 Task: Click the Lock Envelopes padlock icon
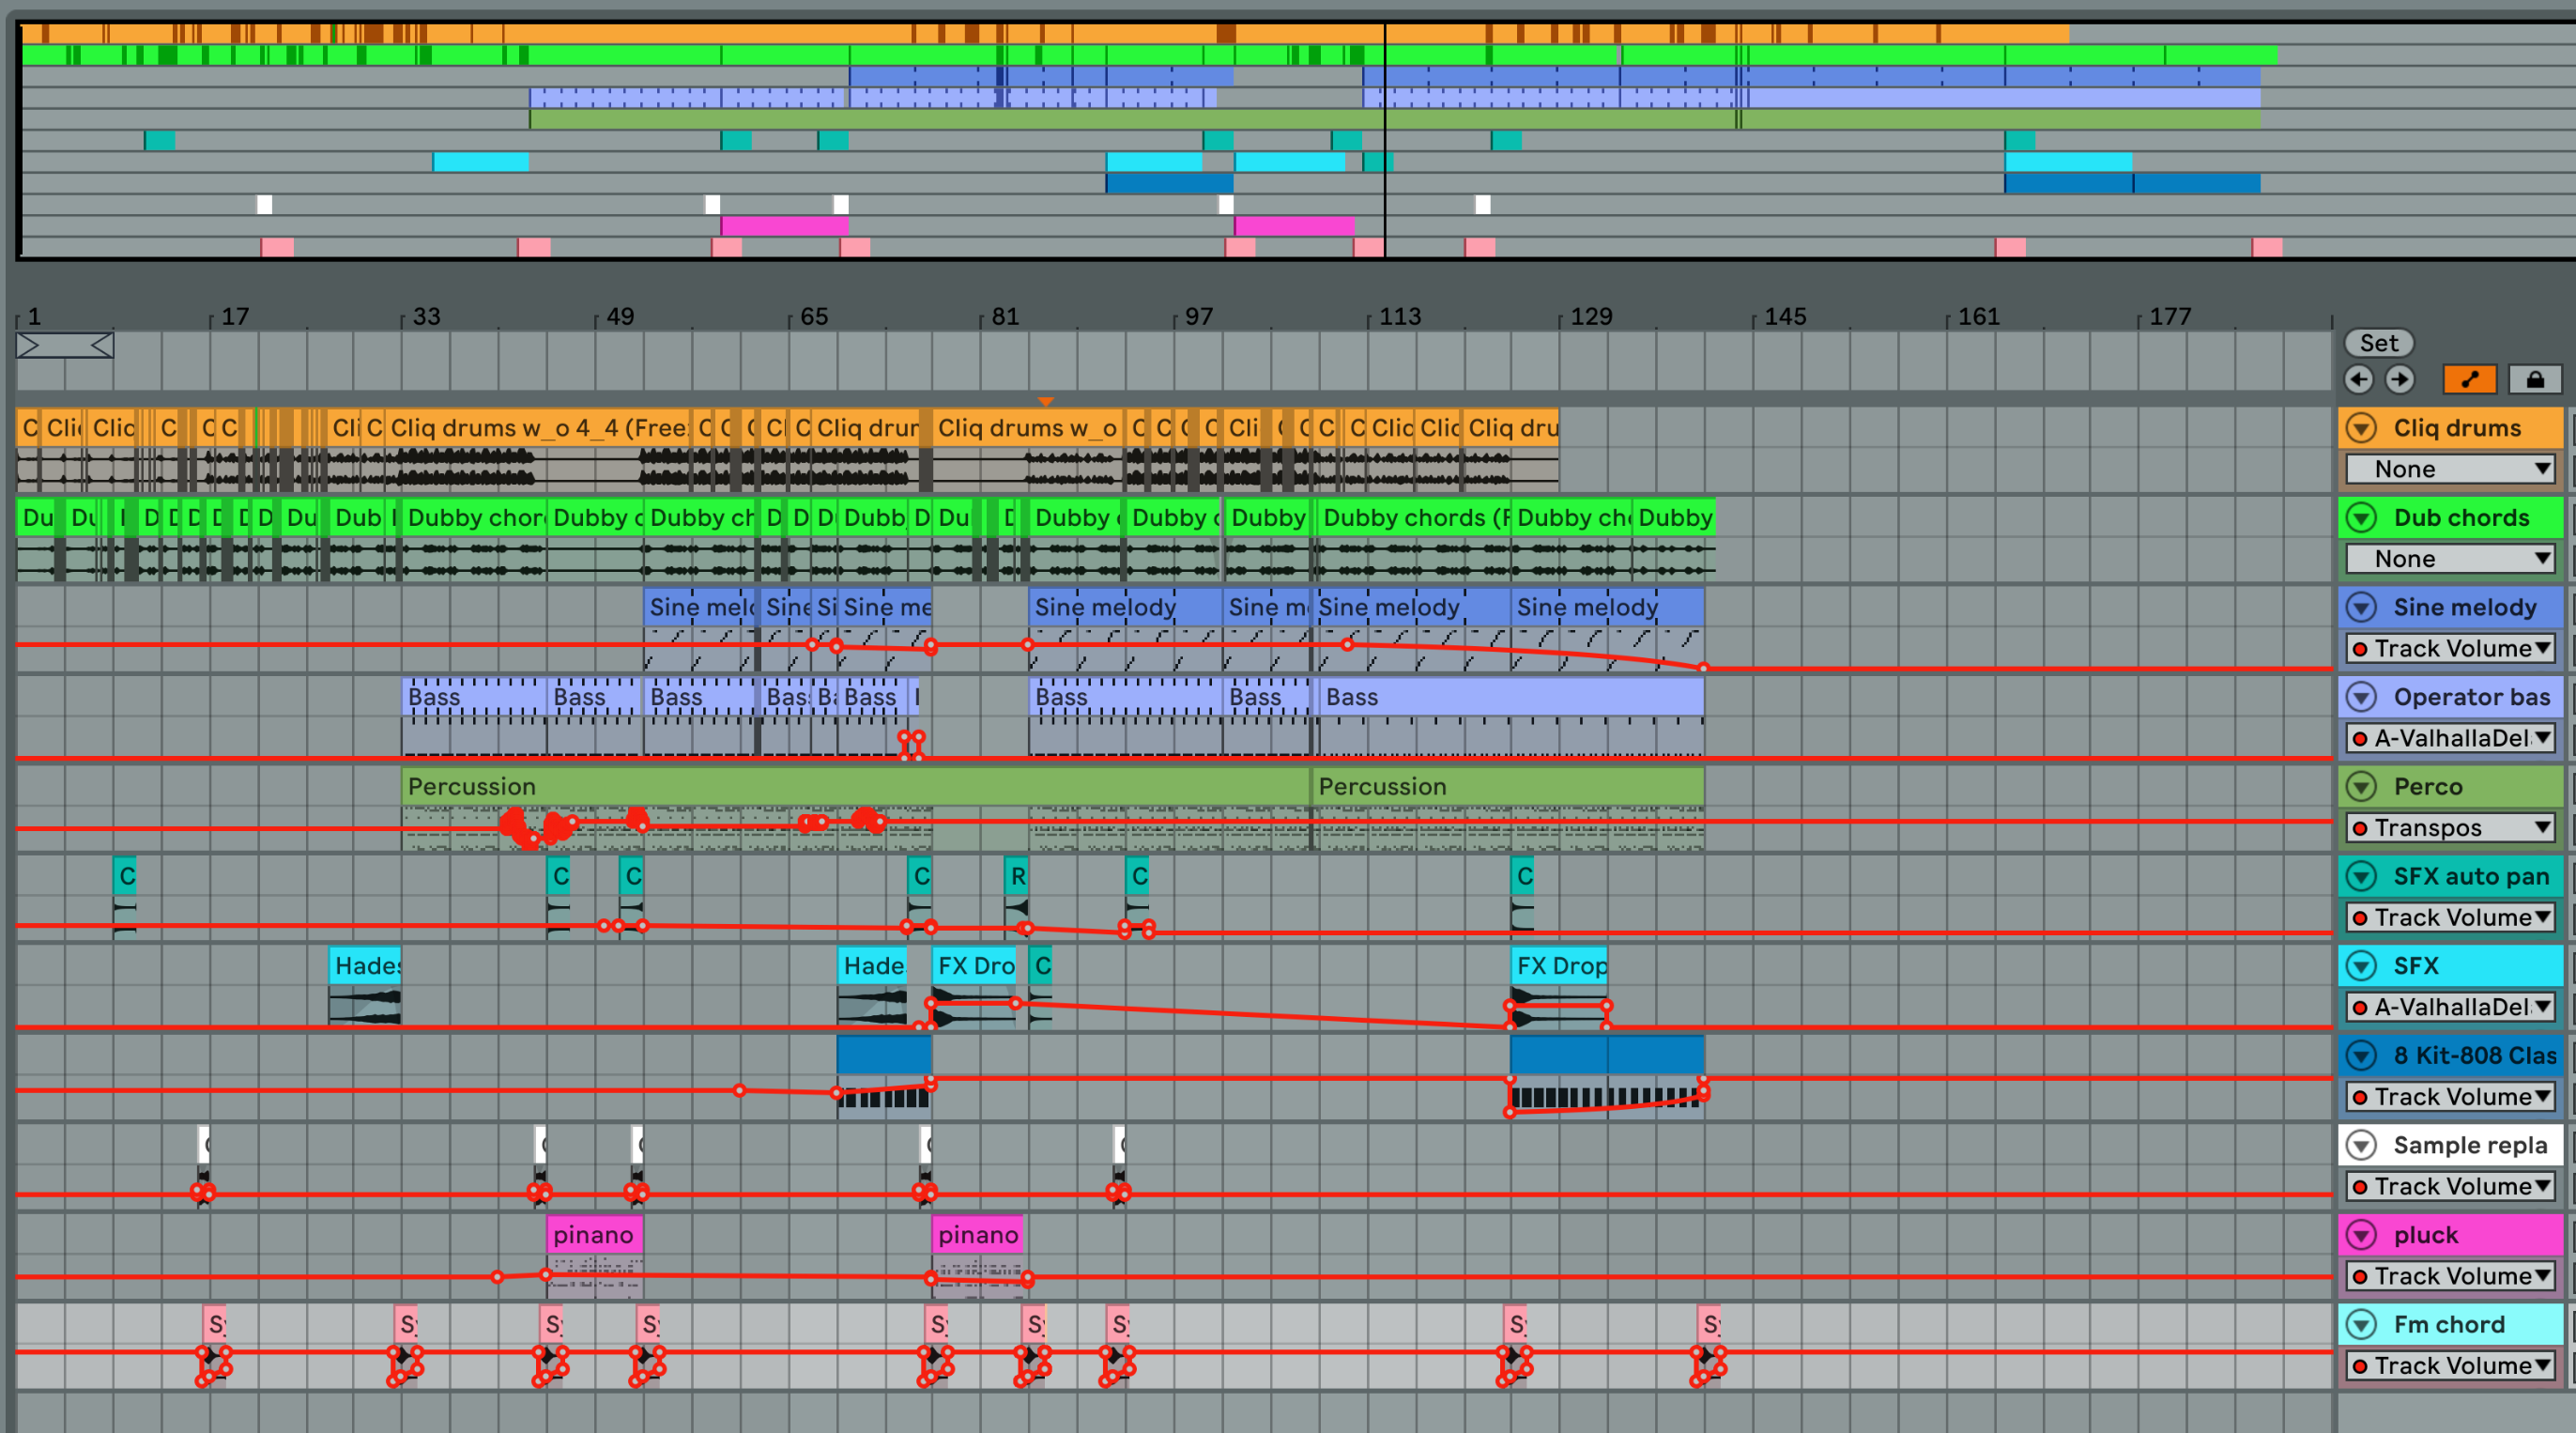click(x=2535, y=379)
